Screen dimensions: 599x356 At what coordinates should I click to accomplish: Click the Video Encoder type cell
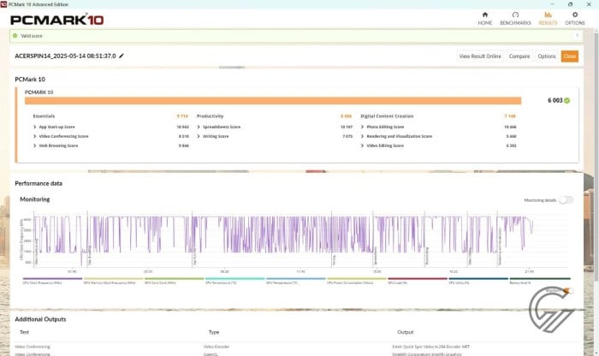pos(216,347)
